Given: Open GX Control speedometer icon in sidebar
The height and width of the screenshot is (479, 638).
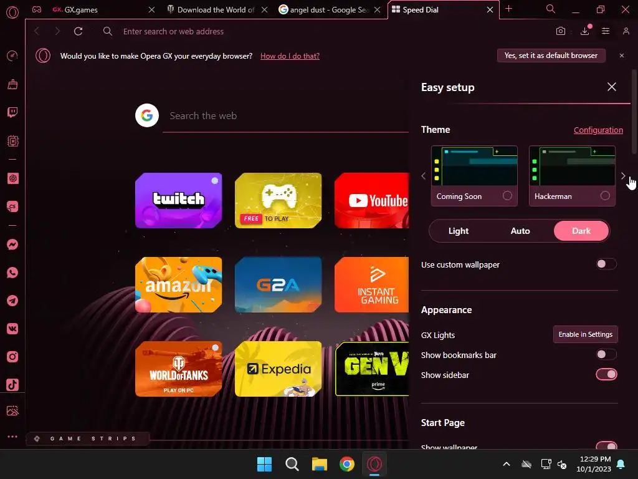Looking at the screenshot, I should pyautogui.click(x=12, y=56).
